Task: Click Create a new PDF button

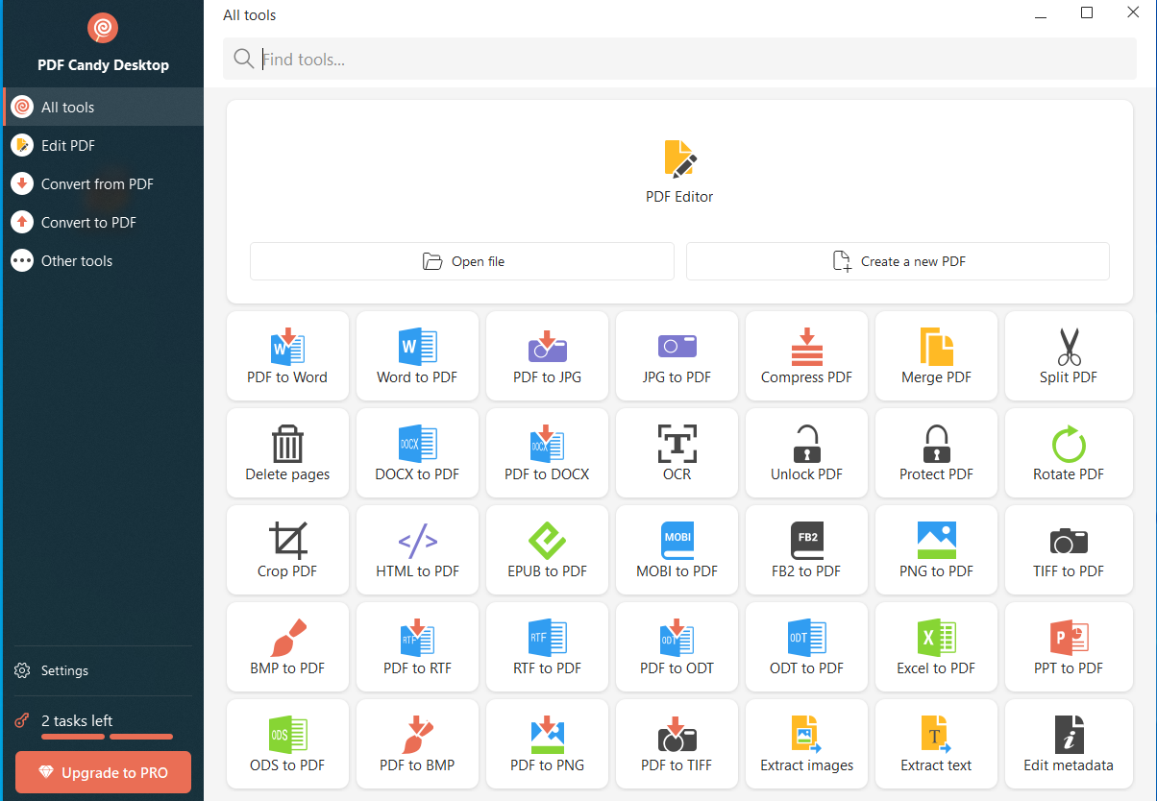Action: [898, 261]
